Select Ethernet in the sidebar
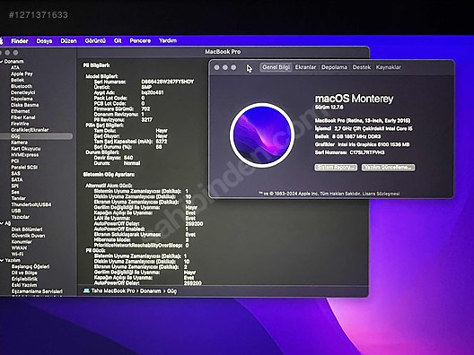The width and height of the screenshot is (474, 355). 21,111
